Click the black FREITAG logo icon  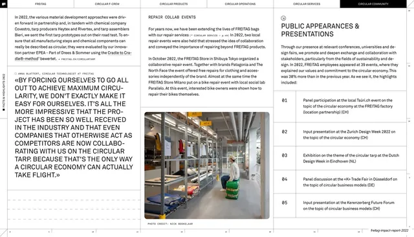pyautogui.click(x=3, y=4)
